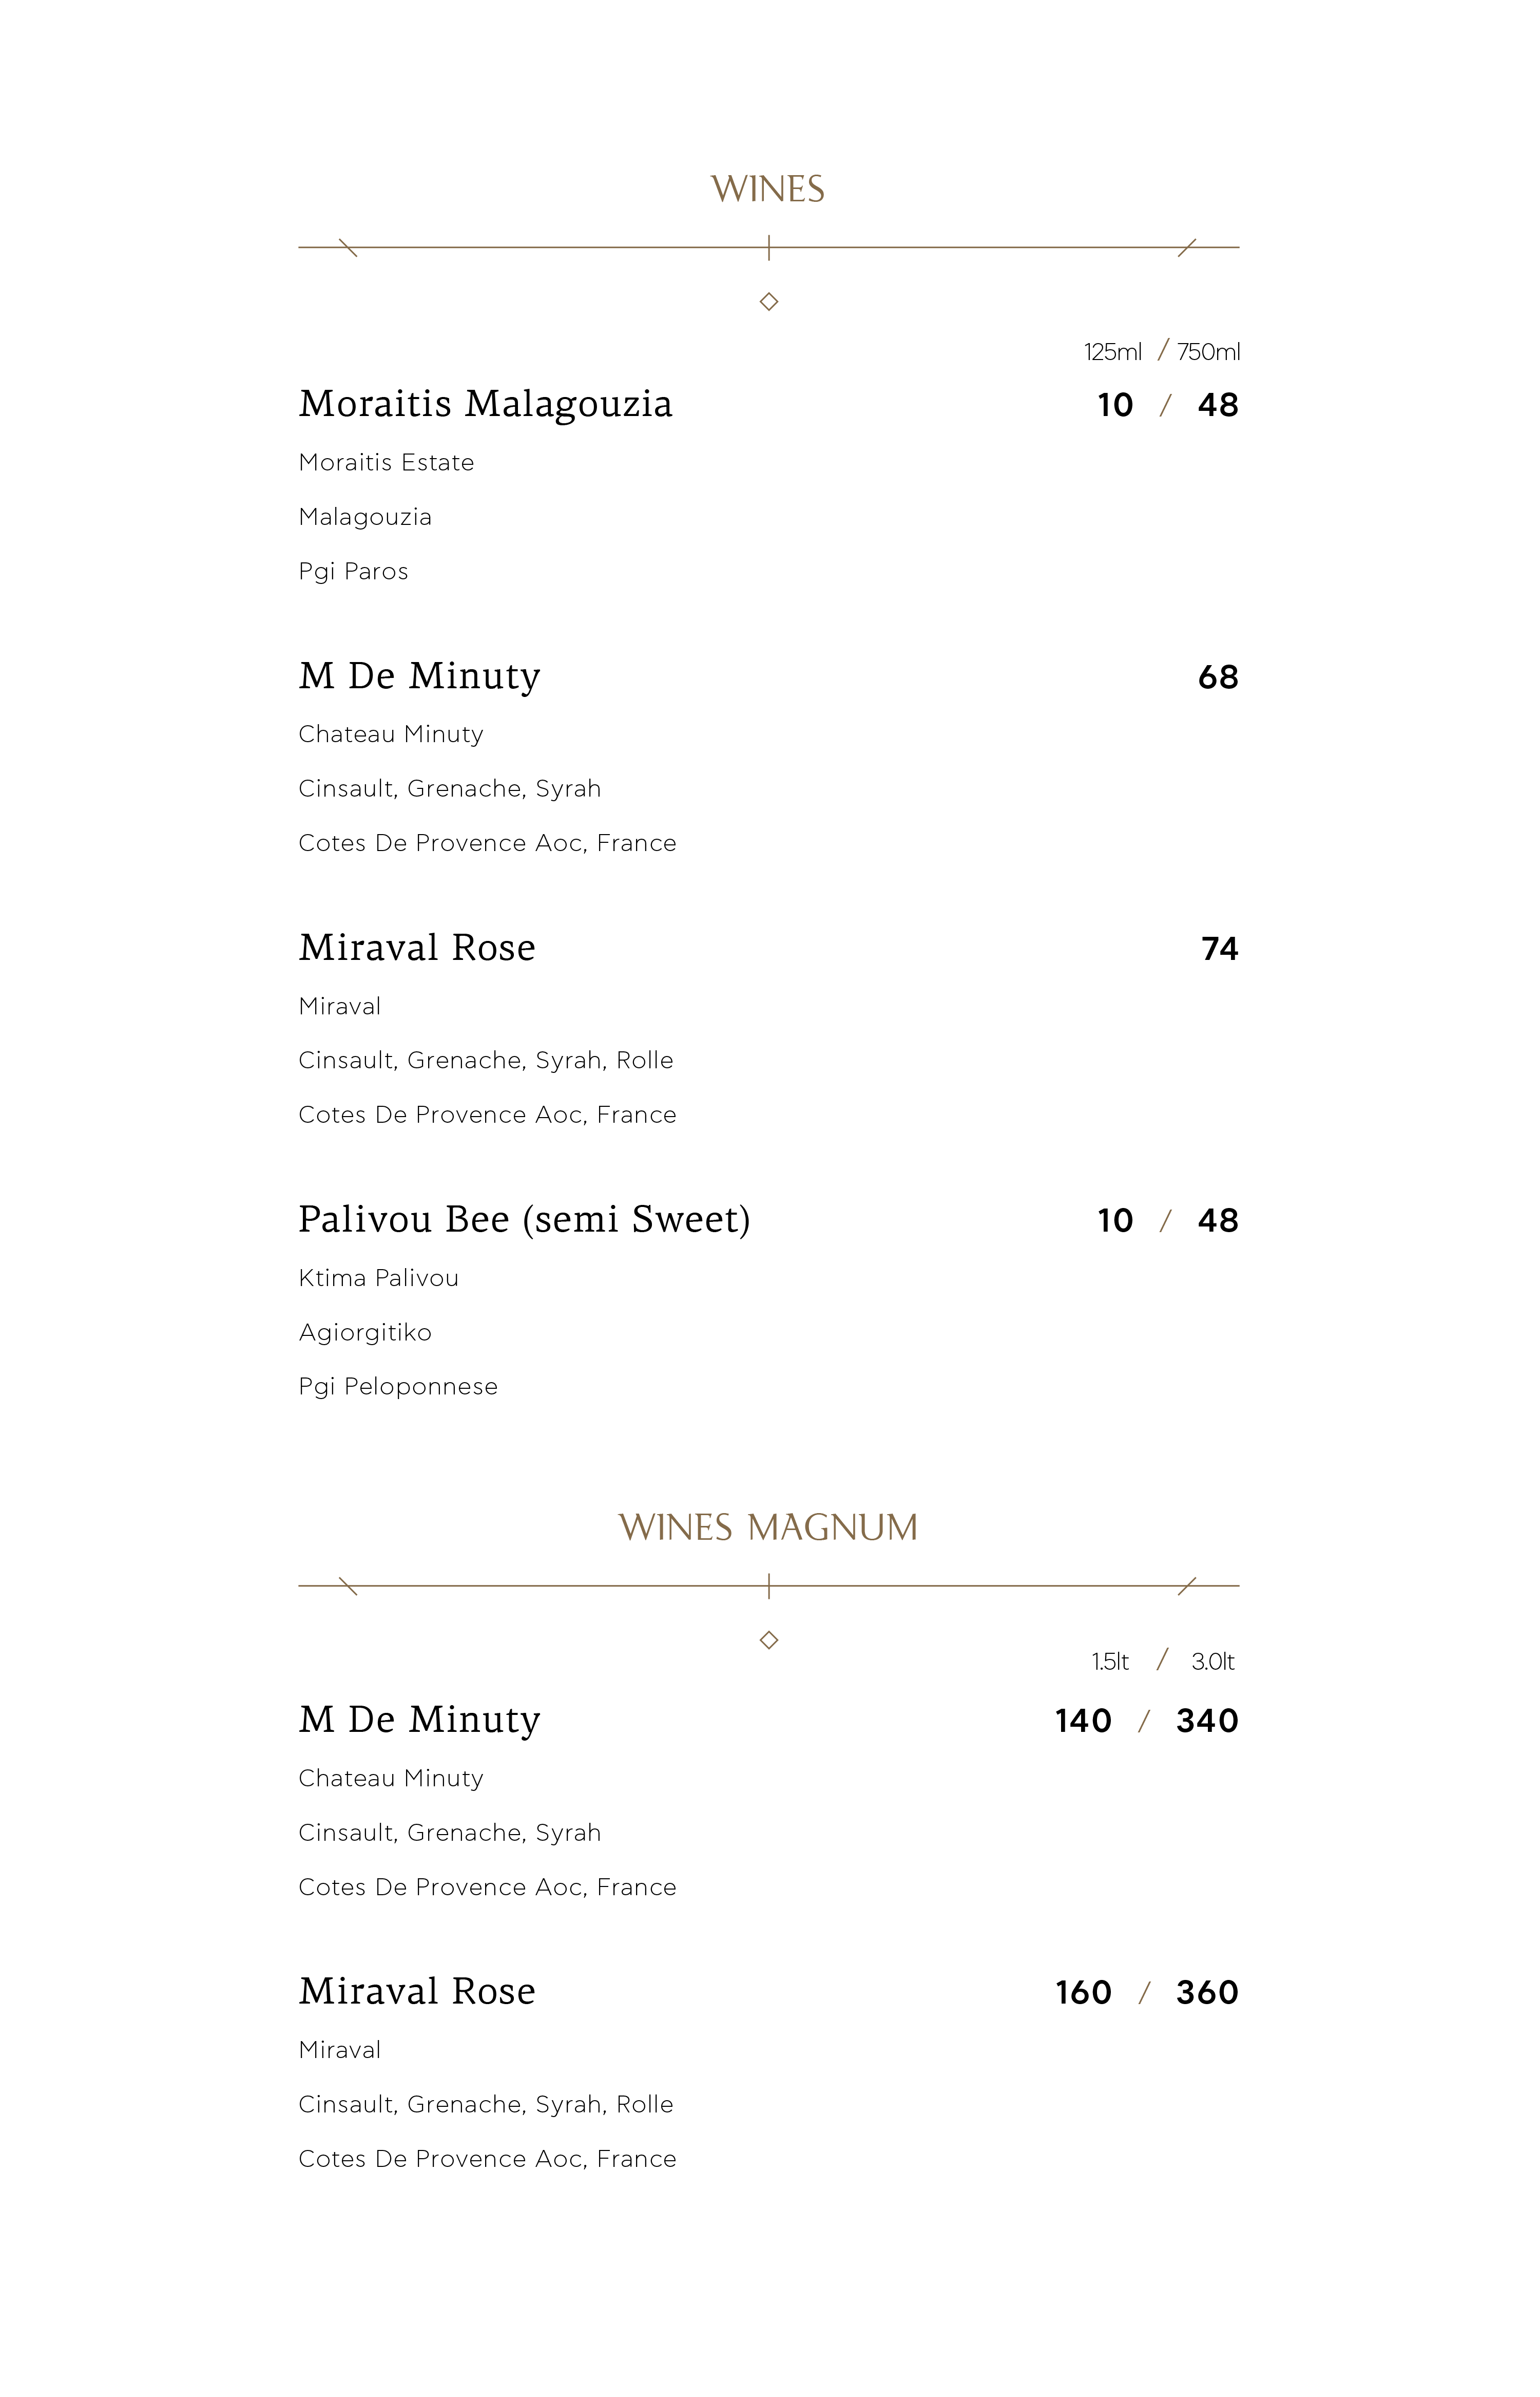This screenshot has width=1540, height=2397.
Task: Click the 160 magnum price
Action: [1083, 1993]
